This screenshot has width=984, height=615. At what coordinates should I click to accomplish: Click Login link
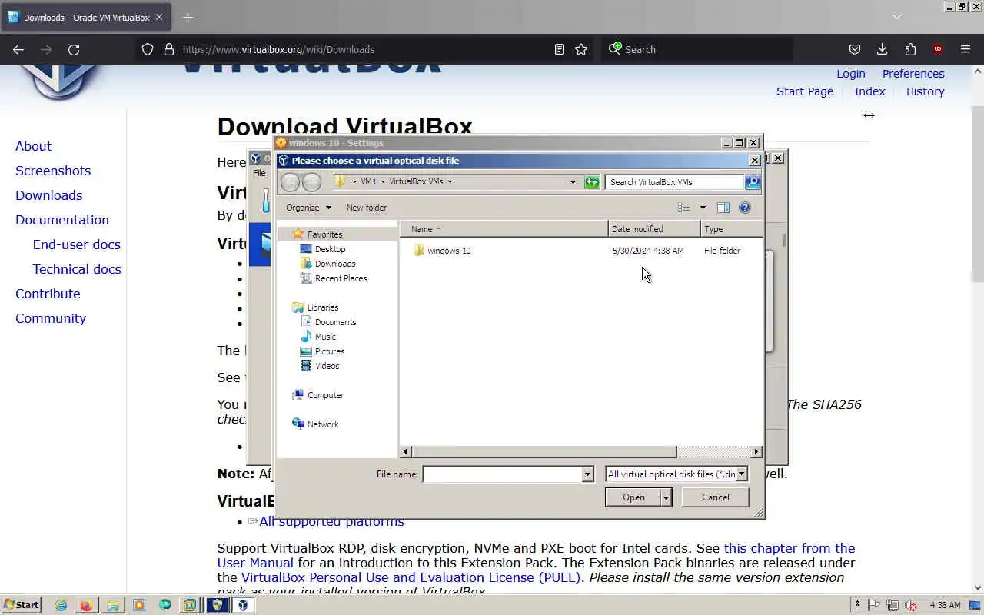[851, 74]
